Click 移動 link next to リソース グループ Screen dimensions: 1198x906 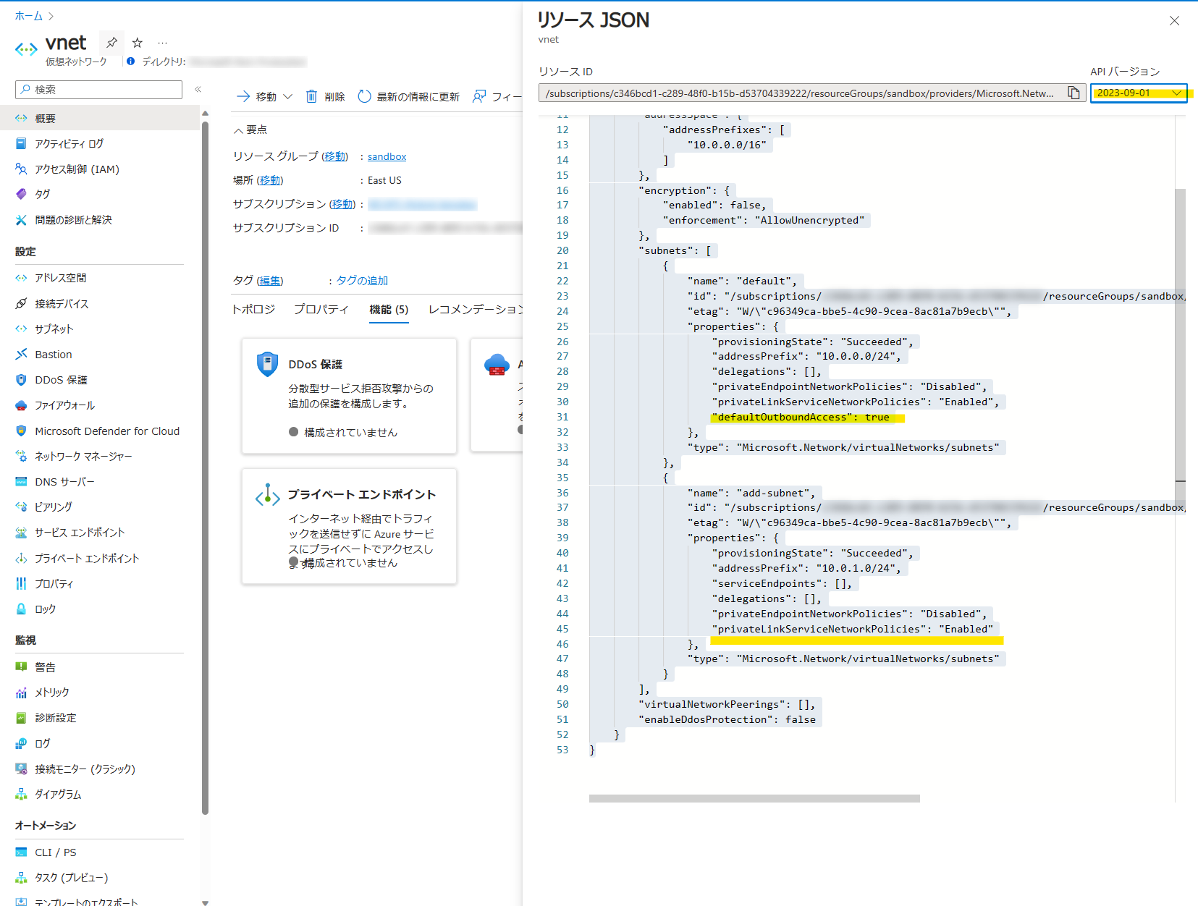pos(335,156)
